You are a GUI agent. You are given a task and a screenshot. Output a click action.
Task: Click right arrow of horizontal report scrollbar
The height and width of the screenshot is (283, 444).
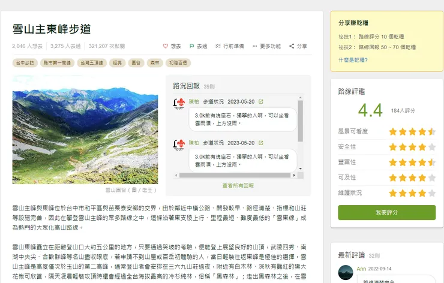pyautogui.click(x=294, y=176)
